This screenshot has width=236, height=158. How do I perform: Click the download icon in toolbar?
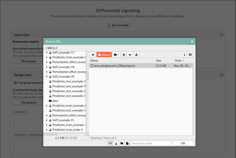point(136,55)
